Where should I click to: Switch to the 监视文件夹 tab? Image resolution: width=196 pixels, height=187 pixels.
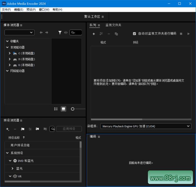click(x=113, y=25)
